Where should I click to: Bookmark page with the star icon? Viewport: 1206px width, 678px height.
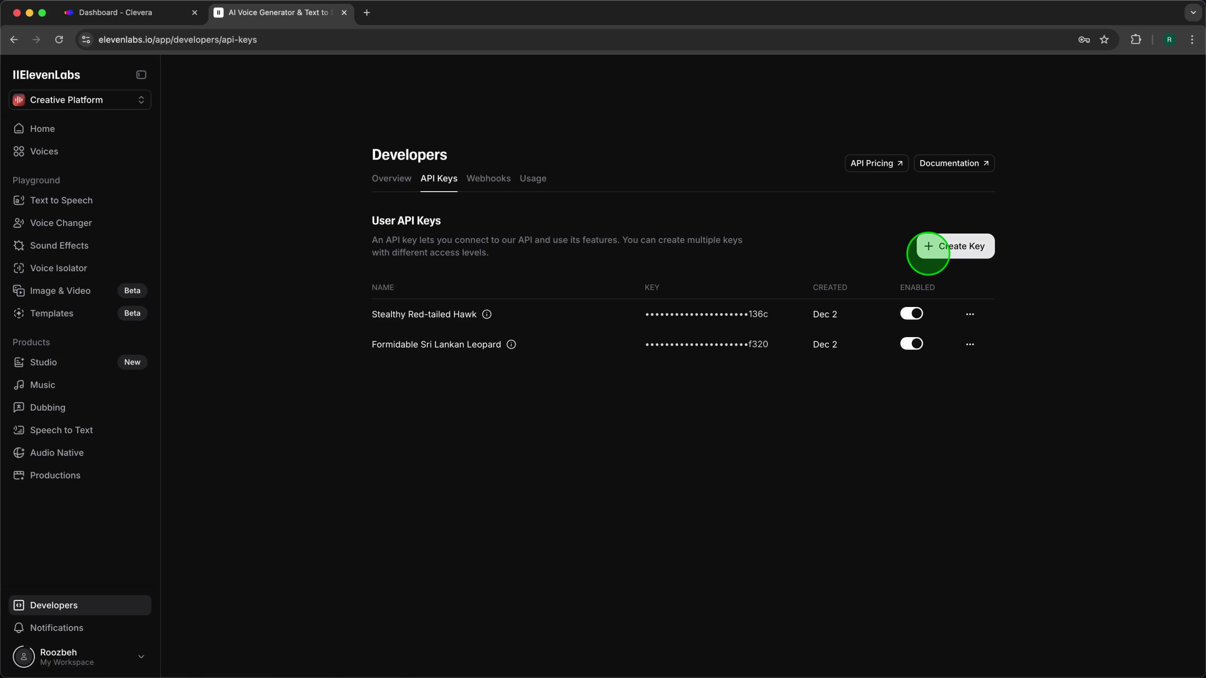1104,40
